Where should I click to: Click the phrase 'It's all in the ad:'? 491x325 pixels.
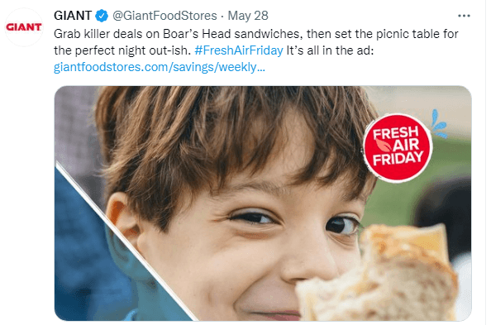(330, 50)
